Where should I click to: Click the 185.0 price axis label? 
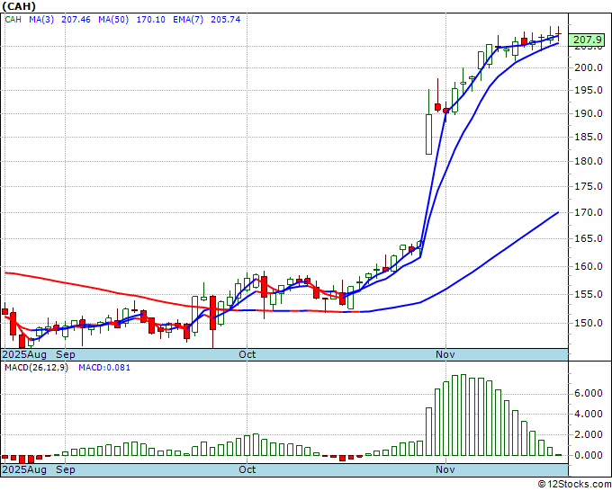[x=589, y=138]
